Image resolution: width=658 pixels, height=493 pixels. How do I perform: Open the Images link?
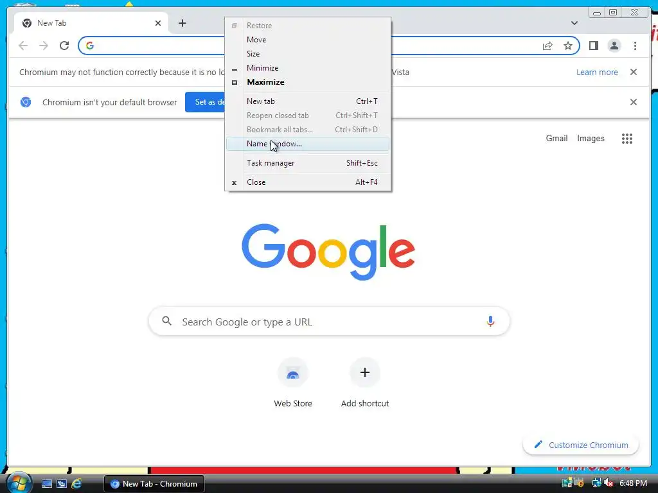[591, 139]
